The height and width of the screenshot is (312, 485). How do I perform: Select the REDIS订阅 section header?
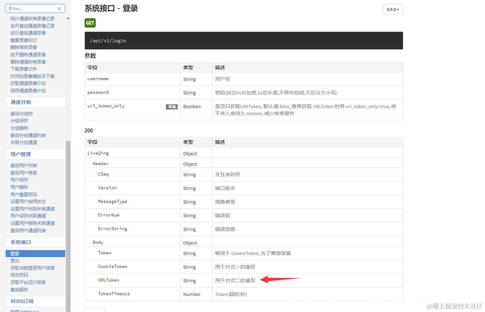coord(35,301)
